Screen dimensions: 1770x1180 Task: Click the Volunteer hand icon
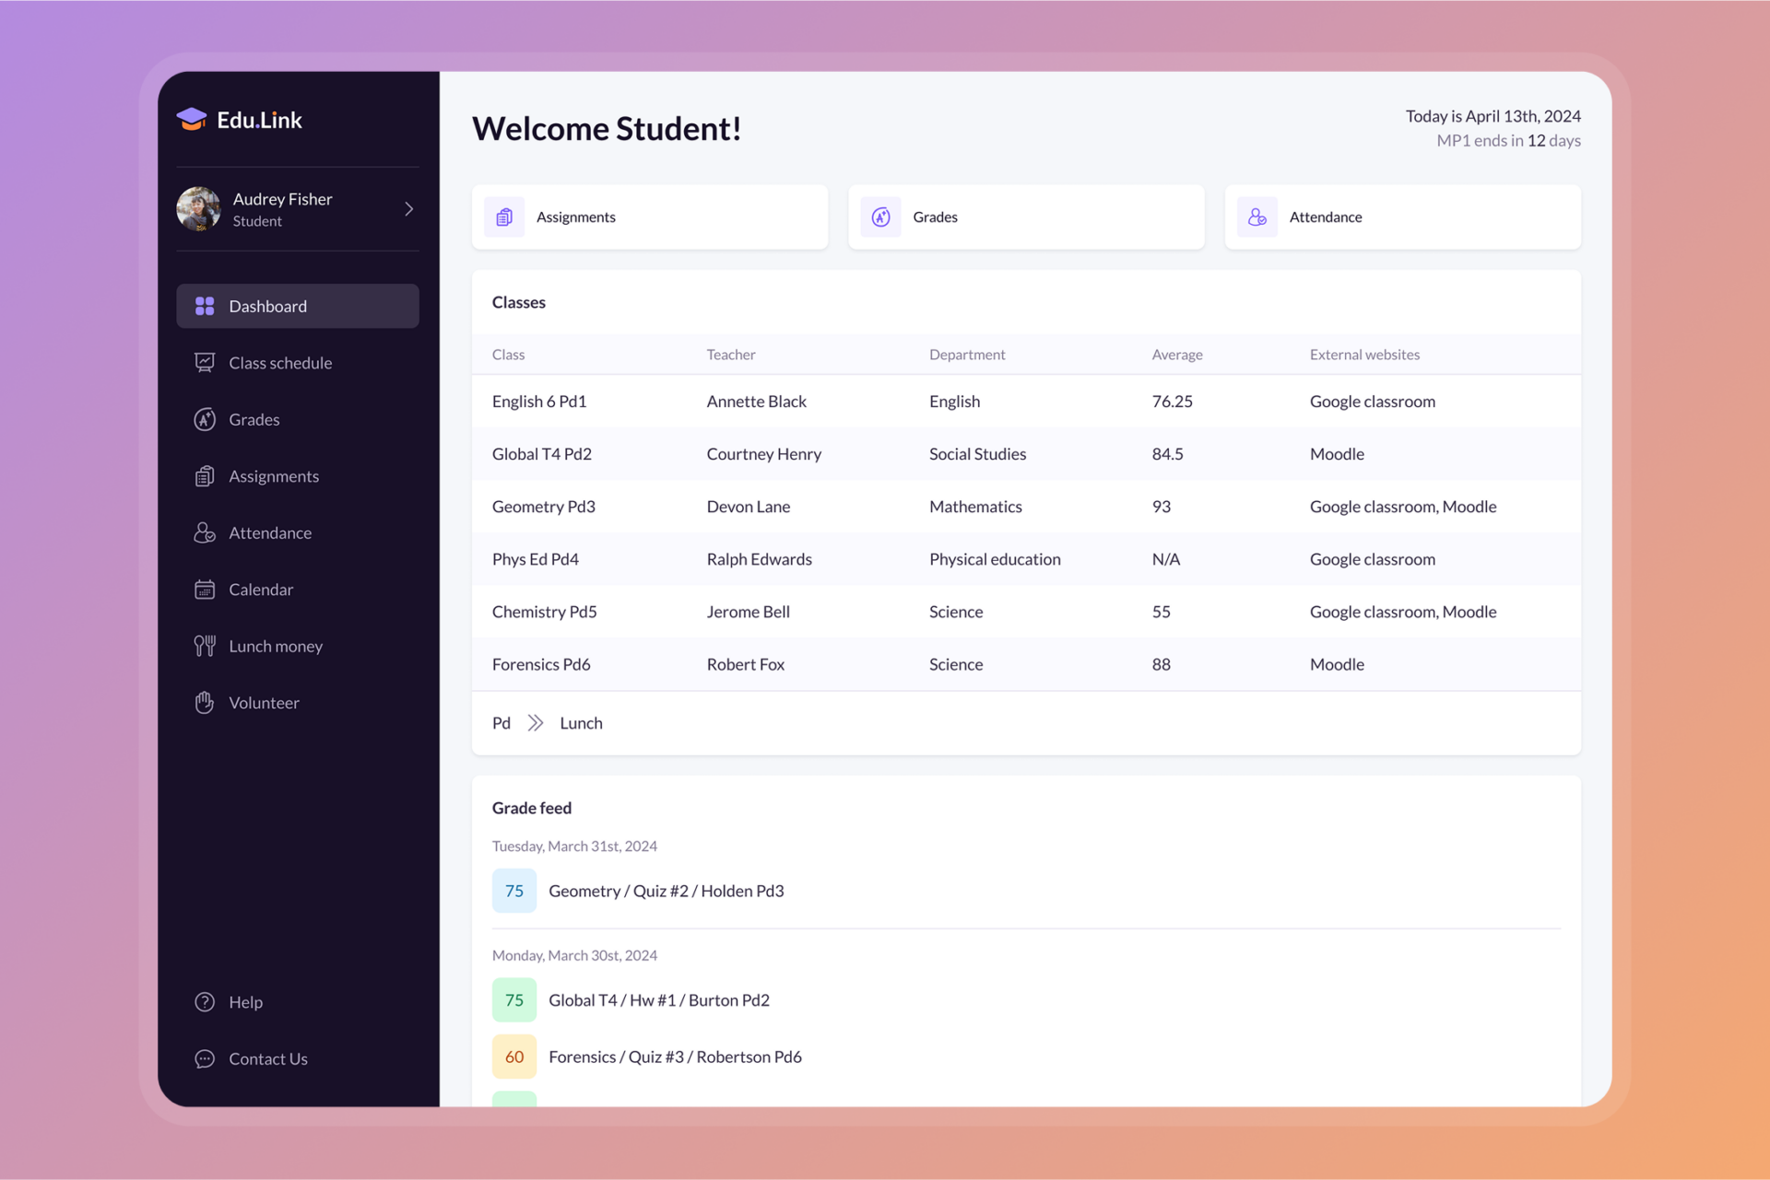click(x=205, y=703)
